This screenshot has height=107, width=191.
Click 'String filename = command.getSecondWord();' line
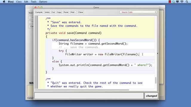(x=93, y=44)
